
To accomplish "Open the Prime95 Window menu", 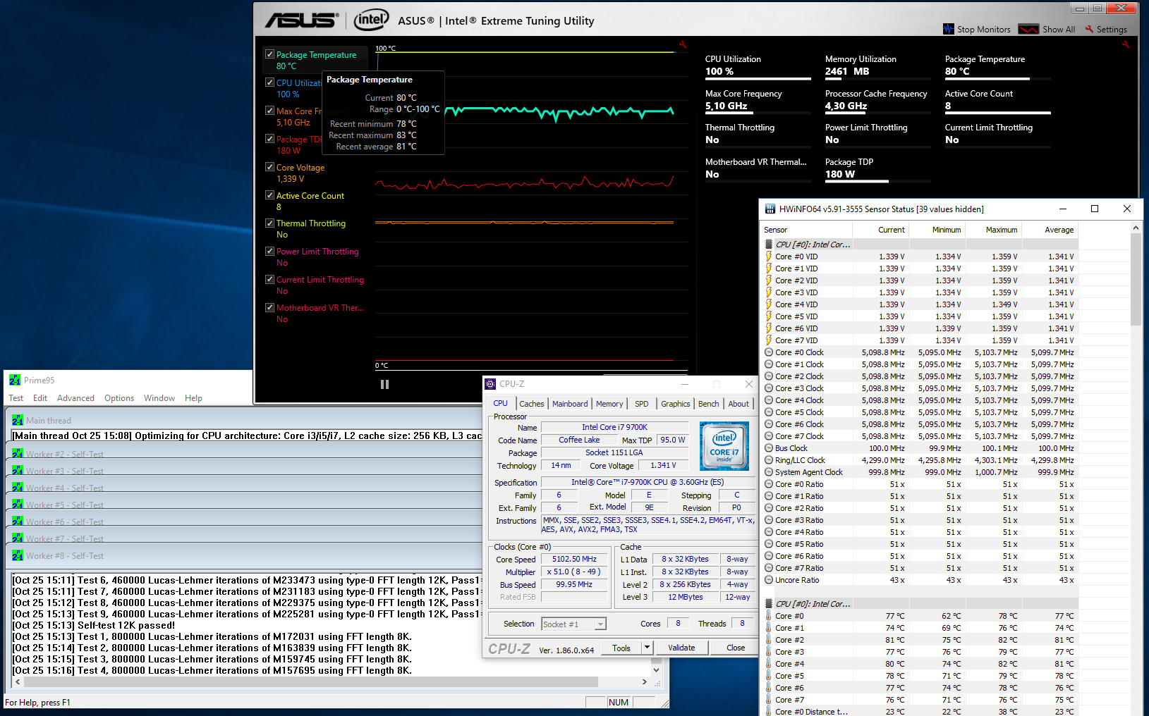I will [159, 398].
